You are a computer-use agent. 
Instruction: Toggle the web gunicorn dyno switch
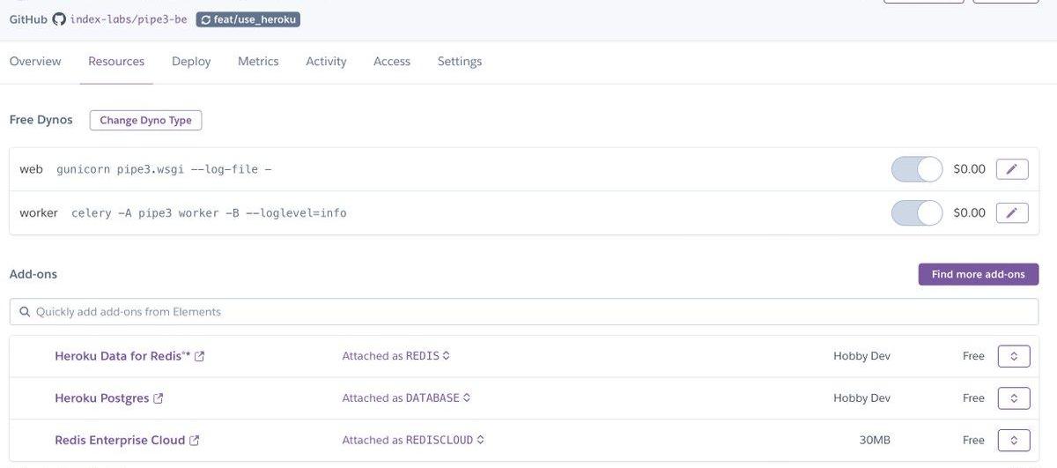point(916,168)
